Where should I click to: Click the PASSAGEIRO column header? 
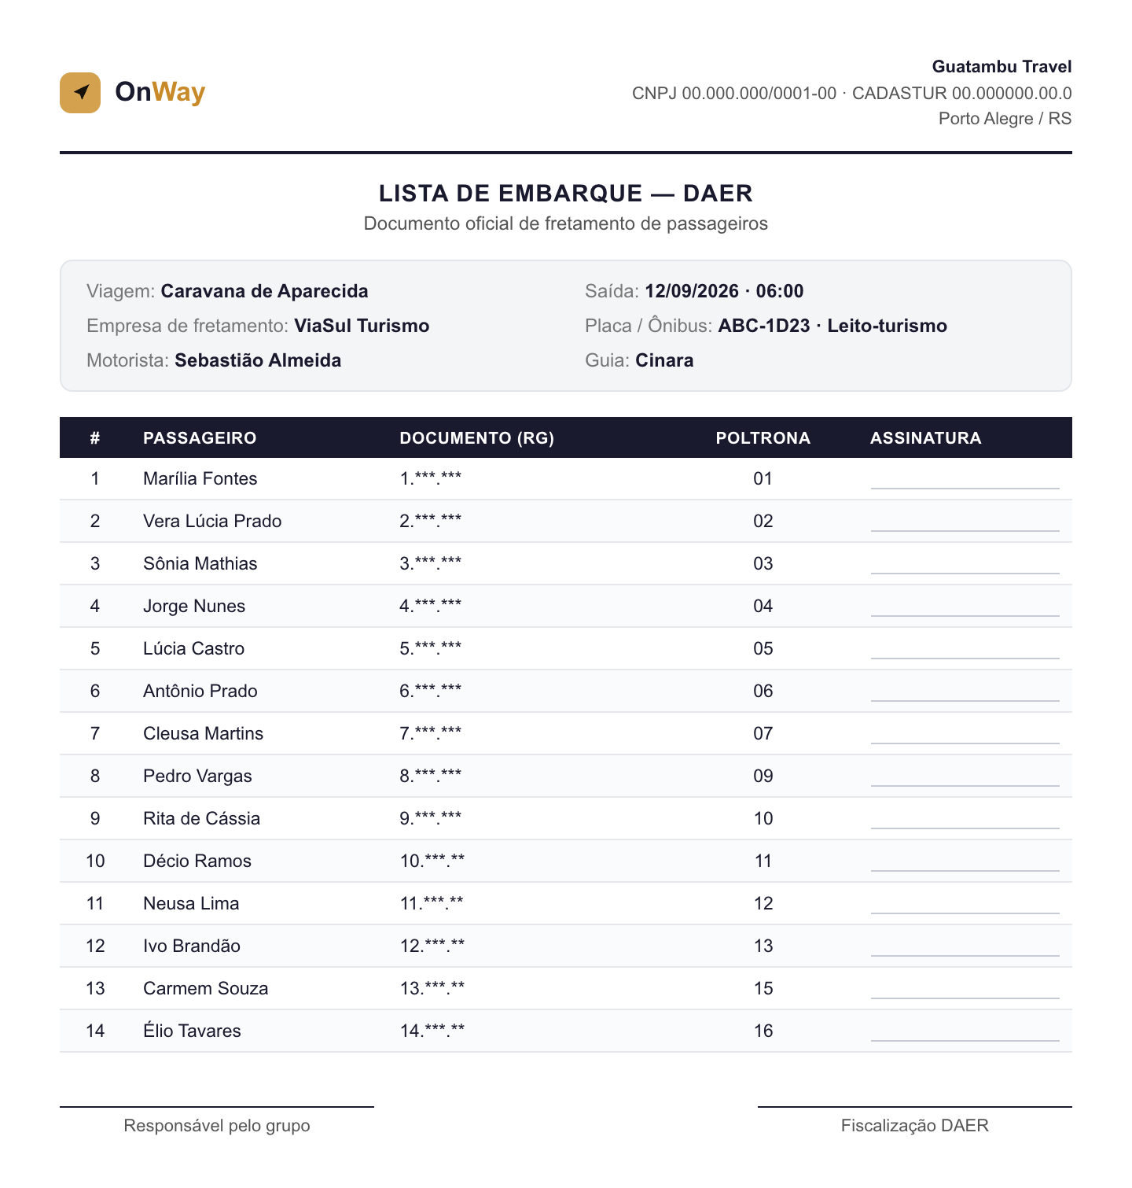coord(200,438)
